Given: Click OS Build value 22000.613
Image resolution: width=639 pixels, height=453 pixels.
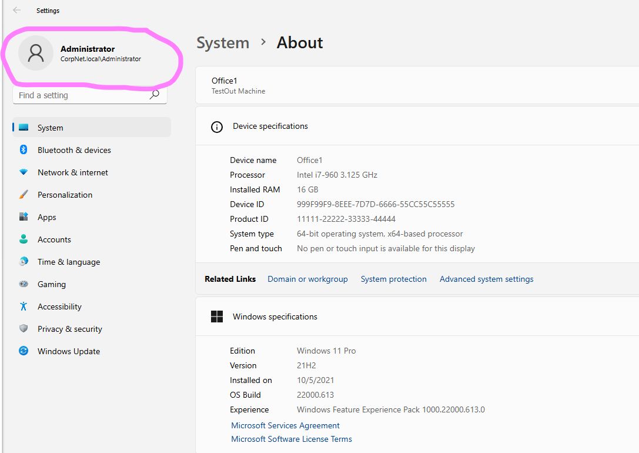Looking at the screenshot, I should (315, 395).
